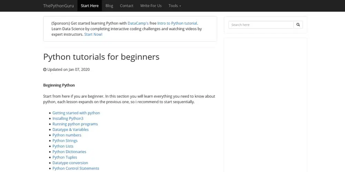Click the ThePythonGuru brand logo
This screenshot has height=172, width=345.
click(x=58, y=6)
